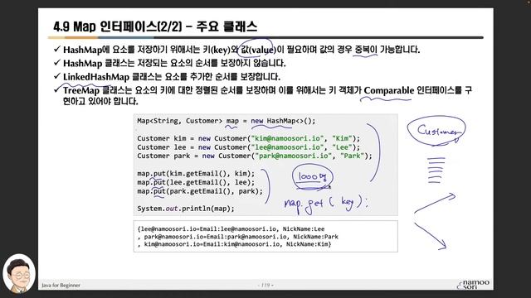Click the presenter cartoon avatar thumbnail
This screenshot has width=531, height=298.
tap(18, 274)
